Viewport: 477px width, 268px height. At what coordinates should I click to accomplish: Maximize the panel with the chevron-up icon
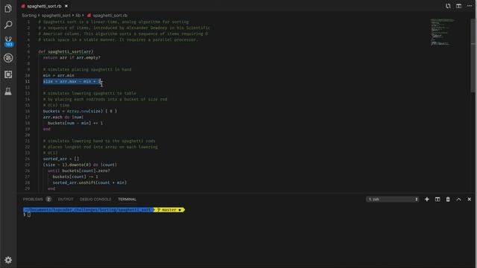tap(458, 200)
